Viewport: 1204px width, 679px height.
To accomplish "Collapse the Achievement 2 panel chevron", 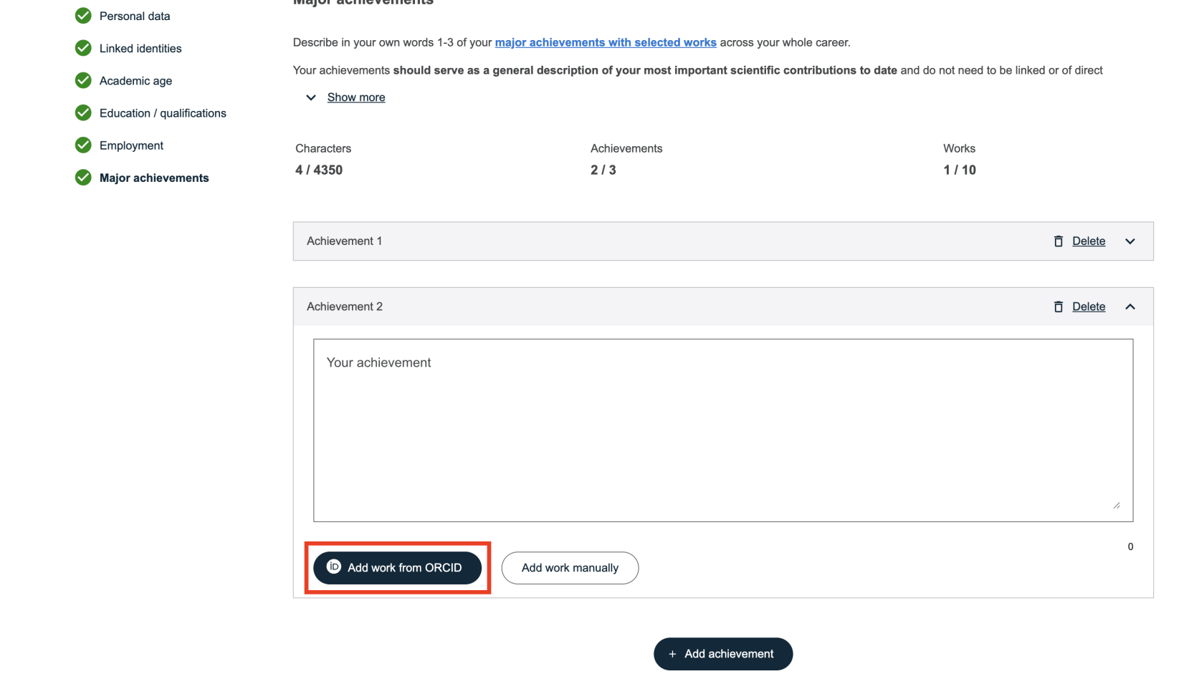I will click(x=1130, y=307).
